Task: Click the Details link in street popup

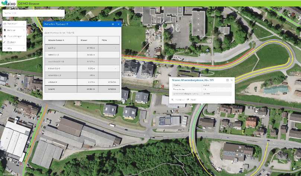Action: pyautogui.click(x=193, y=100)
